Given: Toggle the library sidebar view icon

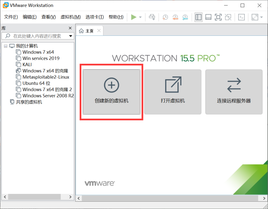Looking at the screenshot, I should (x=199, y=17).
